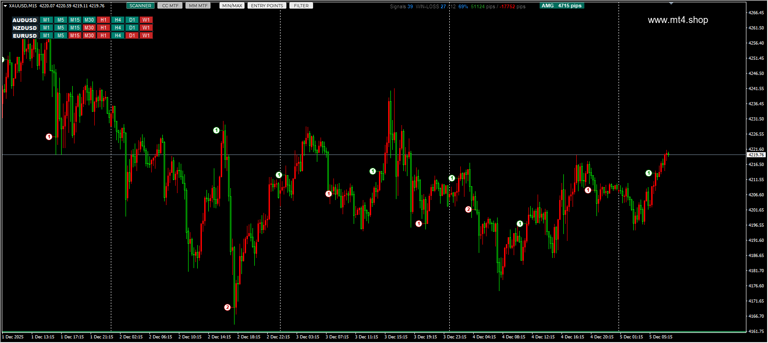The image size is (768, 343).
Task: Open the ENTRY POINTS button
Action: coord(267,6)
